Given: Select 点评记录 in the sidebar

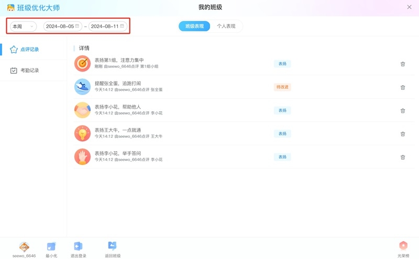Looking at the screenshot, I should tap(33, 49).
